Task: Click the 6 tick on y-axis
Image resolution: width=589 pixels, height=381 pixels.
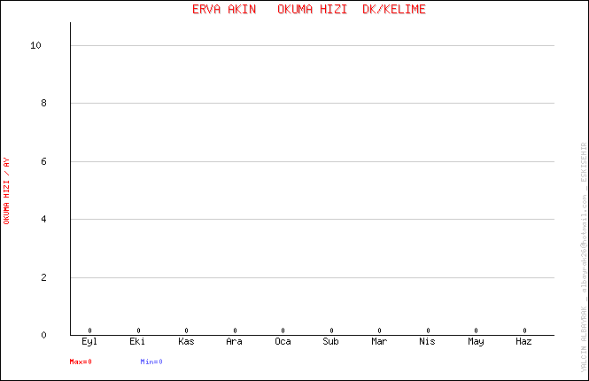Action: (x=42, y=162)
